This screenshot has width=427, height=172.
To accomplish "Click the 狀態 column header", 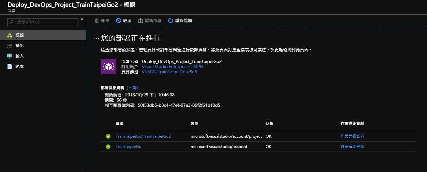I will pos(270,124).
